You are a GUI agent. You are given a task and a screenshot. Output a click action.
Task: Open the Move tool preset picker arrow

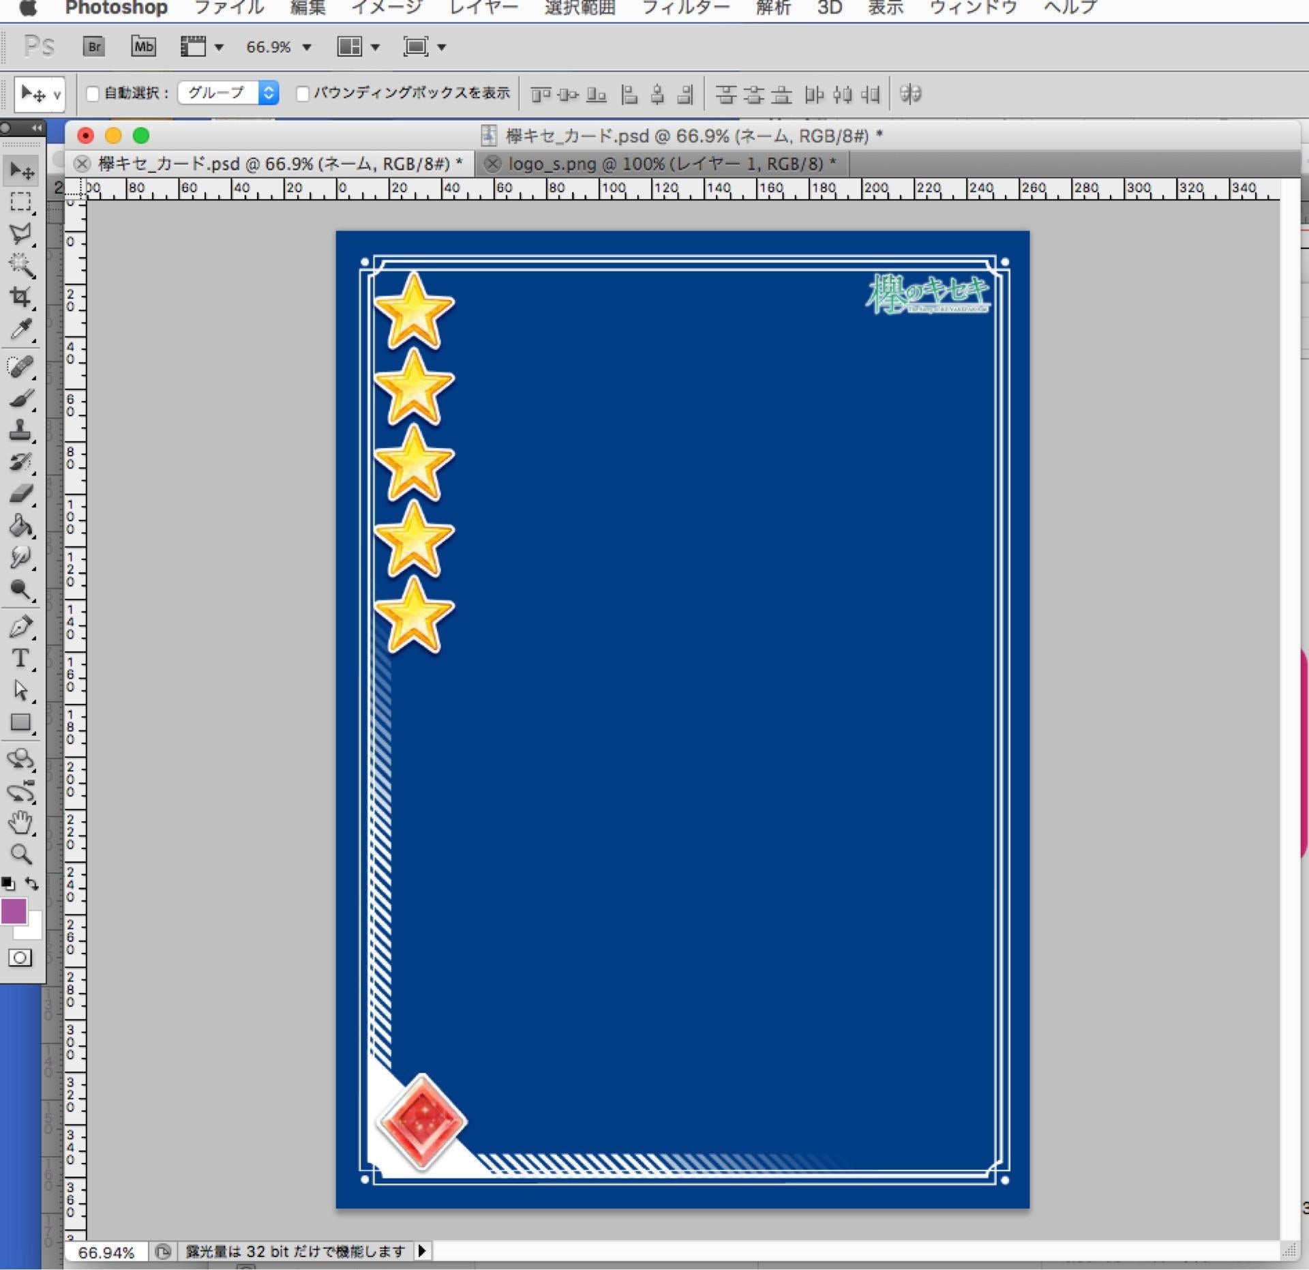(x=57, y=95)
